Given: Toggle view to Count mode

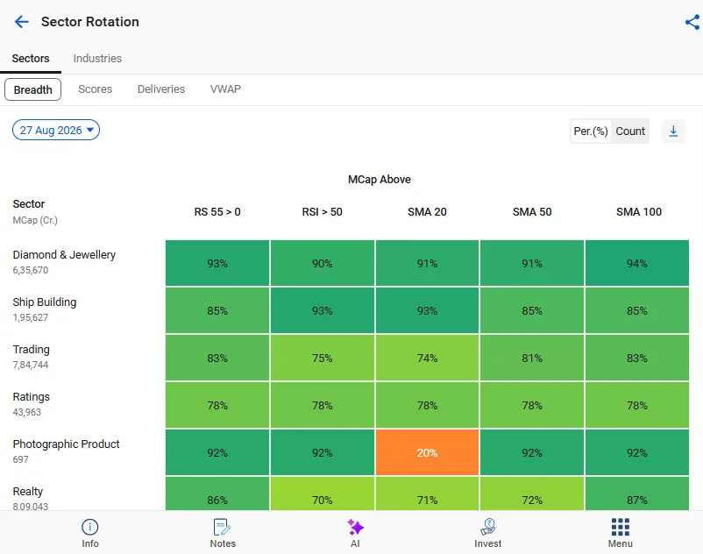Looking at the screenshot, I should pyautogui.click(x=630, y=131).
